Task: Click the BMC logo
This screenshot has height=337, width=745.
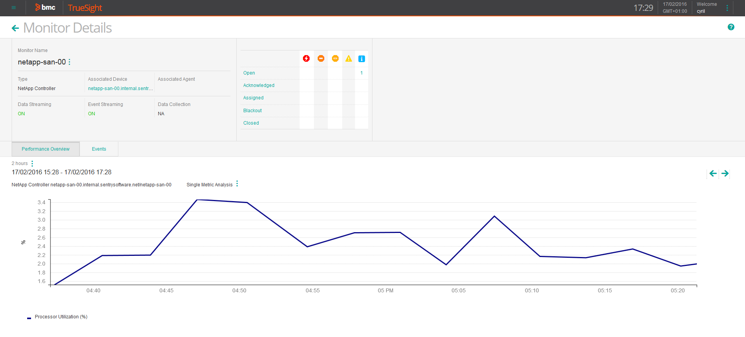Action: (x=45, y=7)
